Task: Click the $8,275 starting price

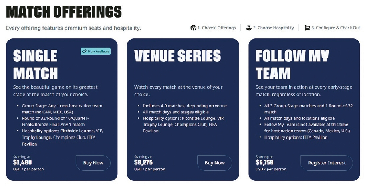Action: tap(144, 163)
